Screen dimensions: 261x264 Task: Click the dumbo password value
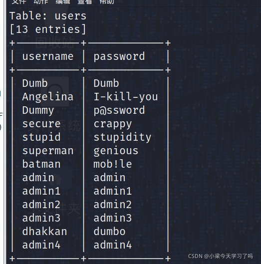tap(109, 232)
